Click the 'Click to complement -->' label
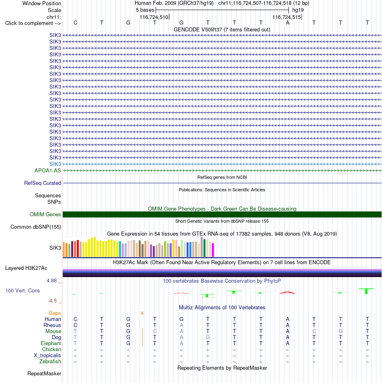The height and width of the screenshot is (383, 382). [x=33, y=23]
